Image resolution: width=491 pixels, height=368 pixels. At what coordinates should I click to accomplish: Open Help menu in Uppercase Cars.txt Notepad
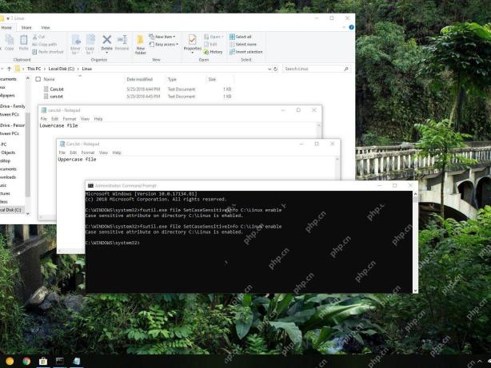[117, 153]
